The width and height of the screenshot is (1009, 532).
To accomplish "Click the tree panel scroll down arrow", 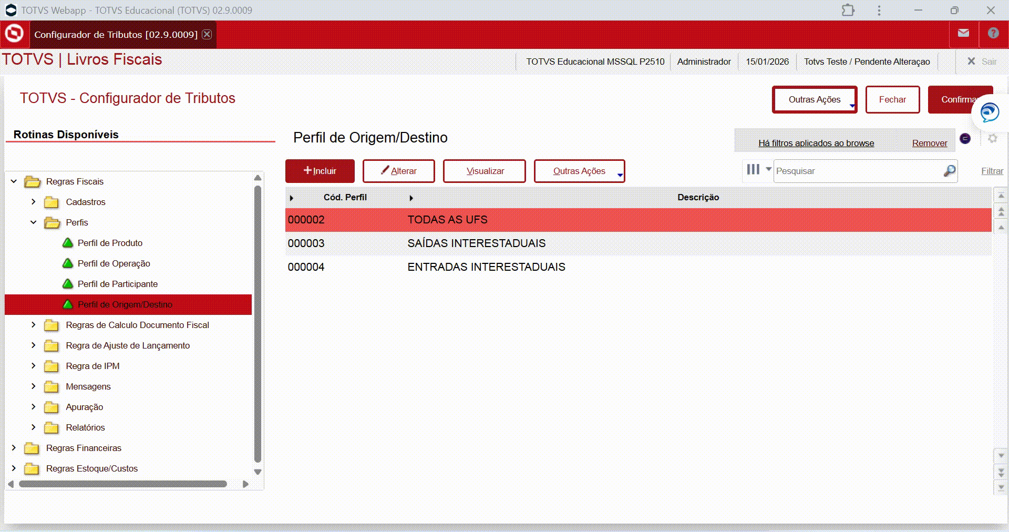I will [x=258, y=472].
